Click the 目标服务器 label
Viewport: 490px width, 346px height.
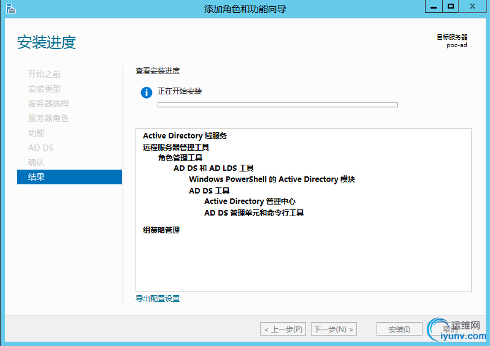(x=452, y=37)
